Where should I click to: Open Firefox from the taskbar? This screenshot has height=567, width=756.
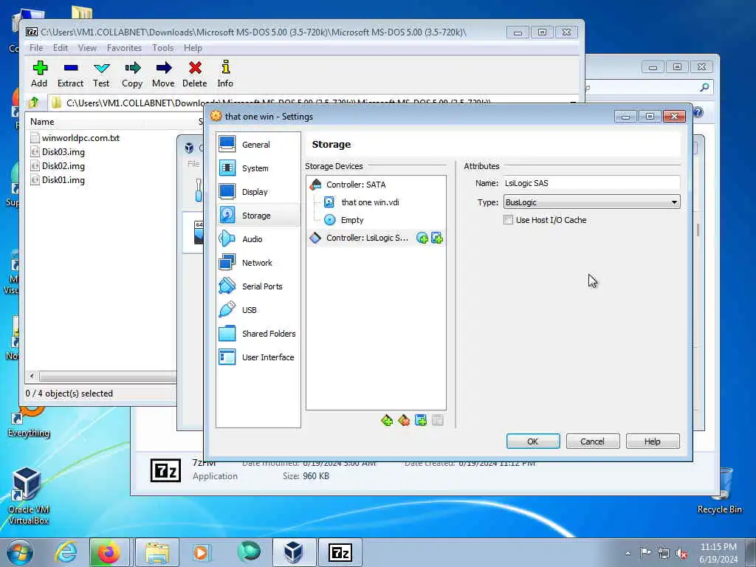click(x=109, y=552)
